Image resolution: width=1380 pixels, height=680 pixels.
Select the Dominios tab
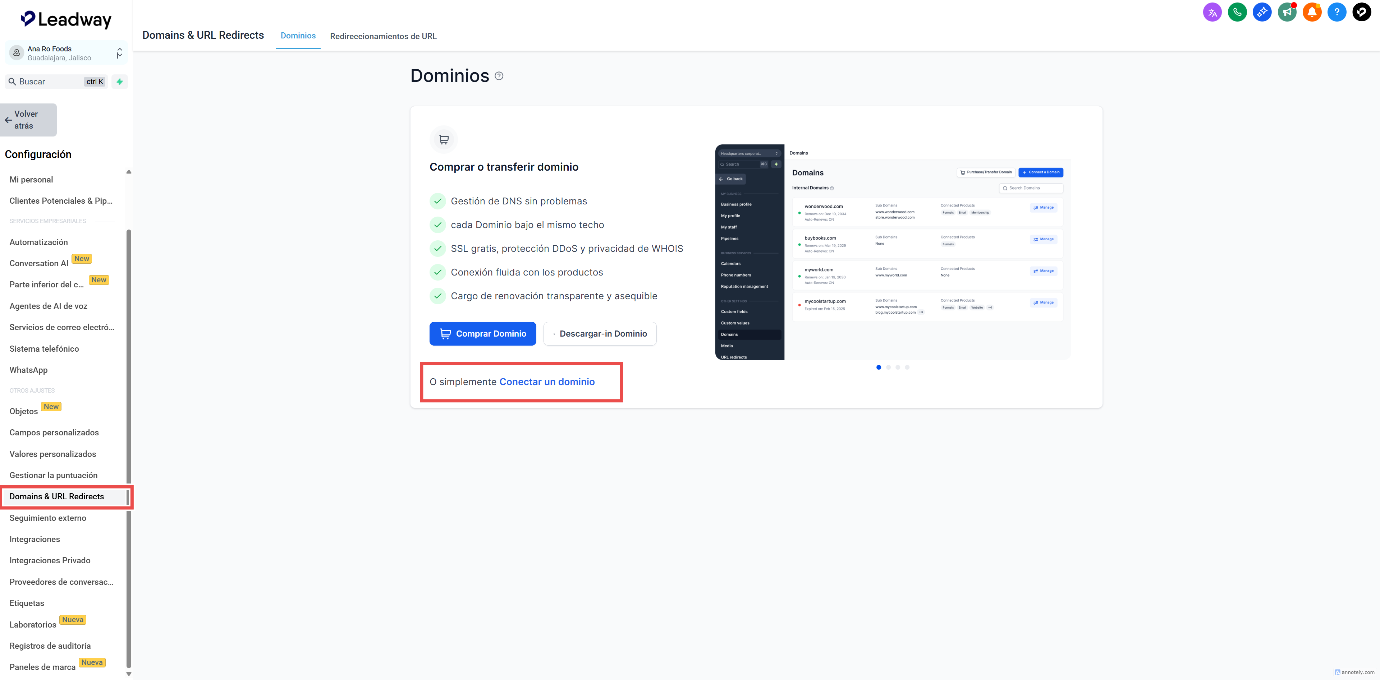click(x=298, y=35)
